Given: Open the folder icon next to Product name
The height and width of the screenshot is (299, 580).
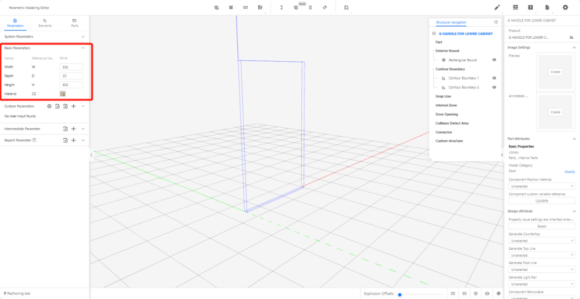Looking at the screenshot, I should click(x=572, y=38).
